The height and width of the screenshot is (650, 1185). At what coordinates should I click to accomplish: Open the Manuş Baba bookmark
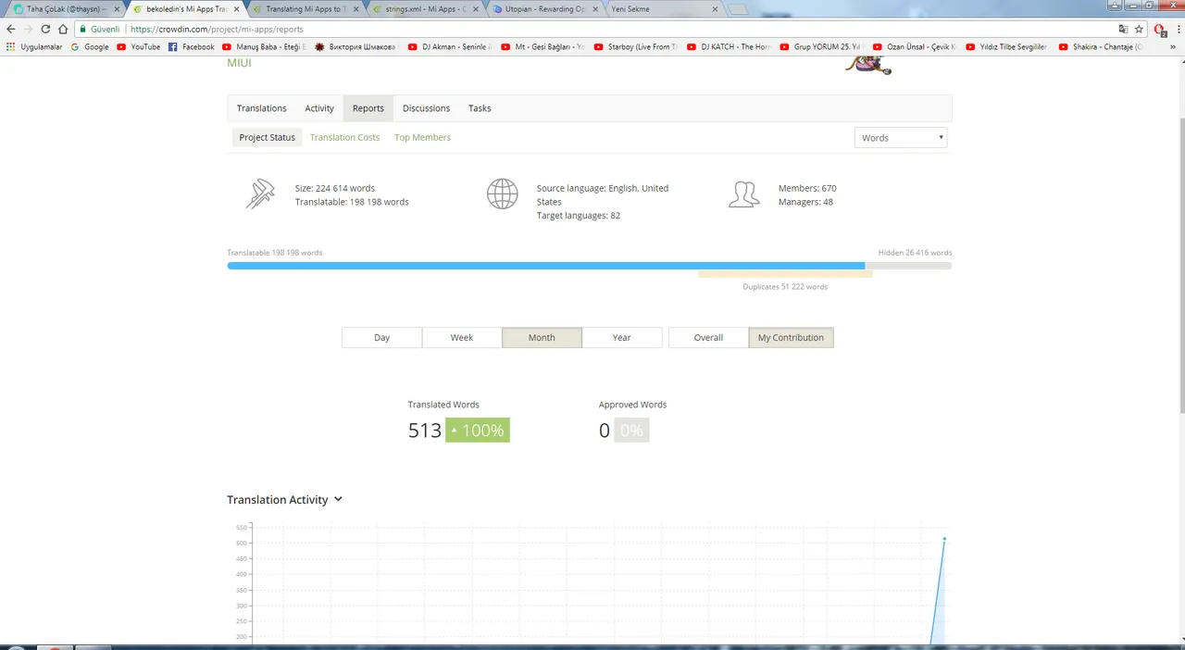(x=265, y=46)
